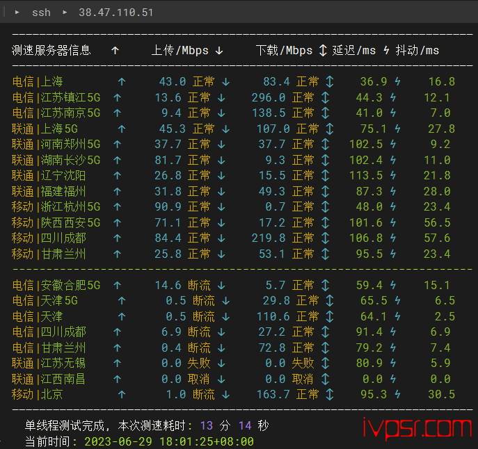This screenshot has width=478, height=449.
Task: Select the 联通|江西南昌 row label
Action: point(49,379)
